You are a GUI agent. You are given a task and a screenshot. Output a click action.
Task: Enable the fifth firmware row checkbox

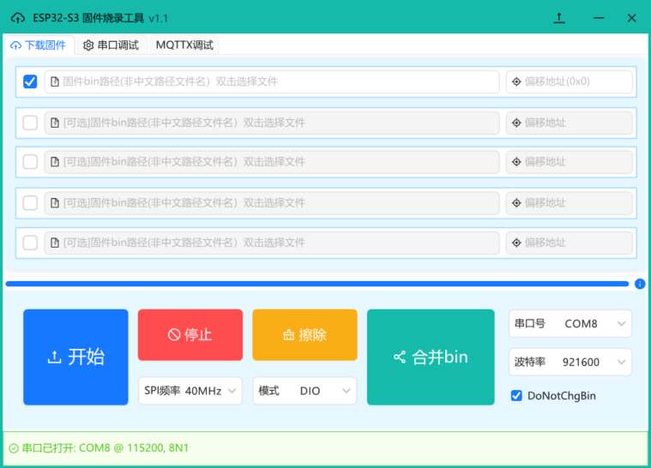pyautogui.click(x=30, y=243)
